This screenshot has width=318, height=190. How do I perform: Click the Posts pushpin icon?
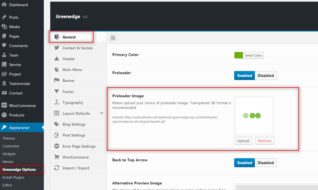pos(4,17)
